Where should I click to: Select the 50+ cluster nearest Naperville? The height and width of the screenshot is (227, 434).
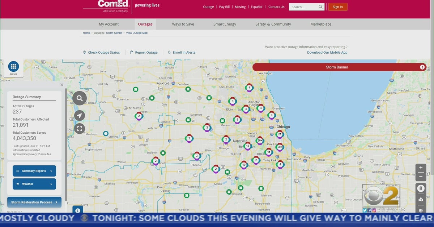(x=260, y=141)
